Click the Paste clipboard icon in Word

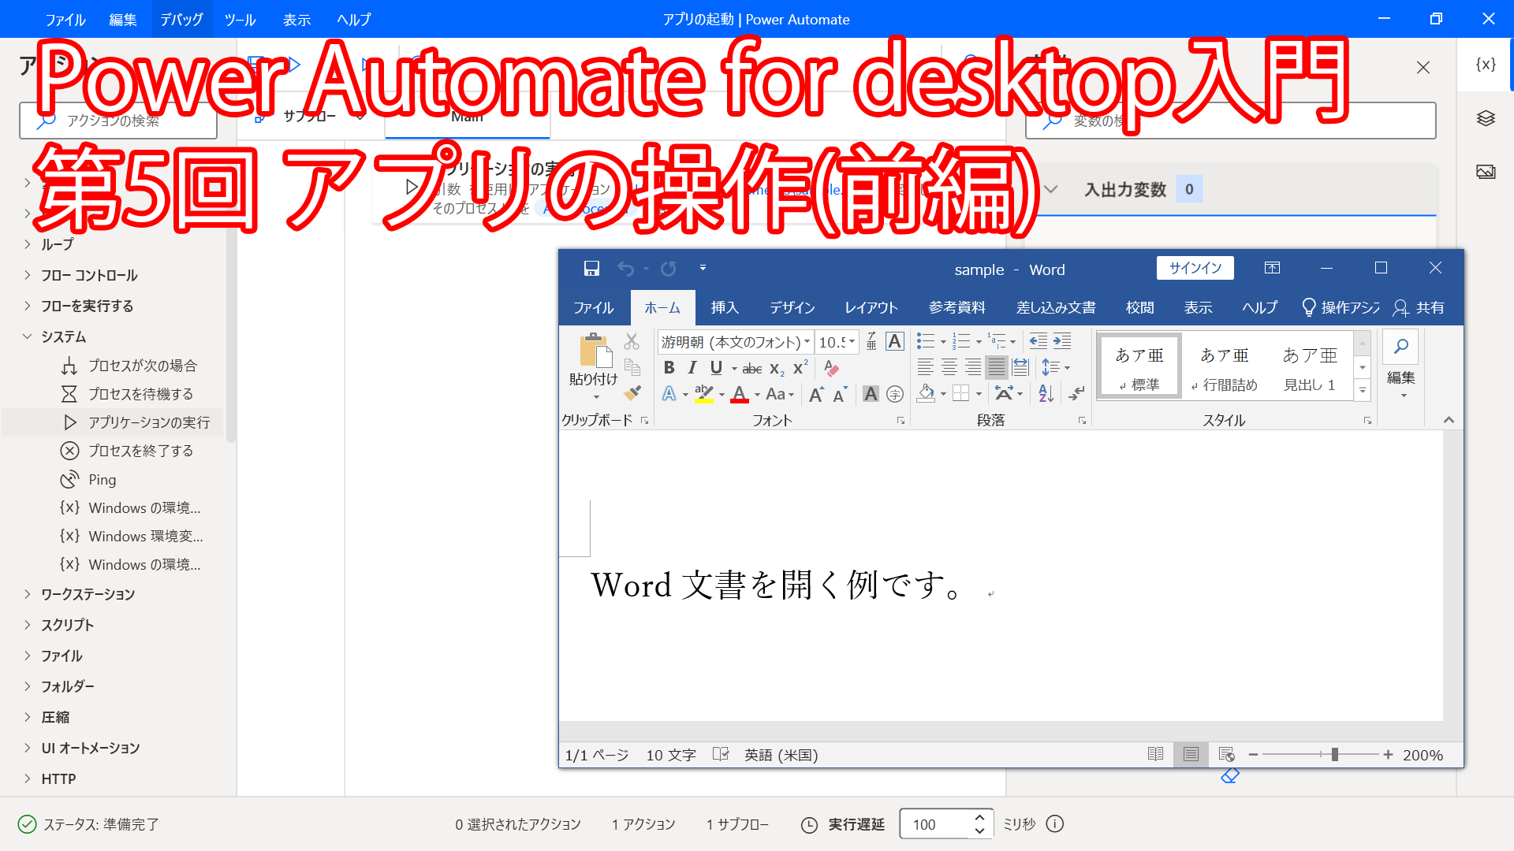coord(595,351)
